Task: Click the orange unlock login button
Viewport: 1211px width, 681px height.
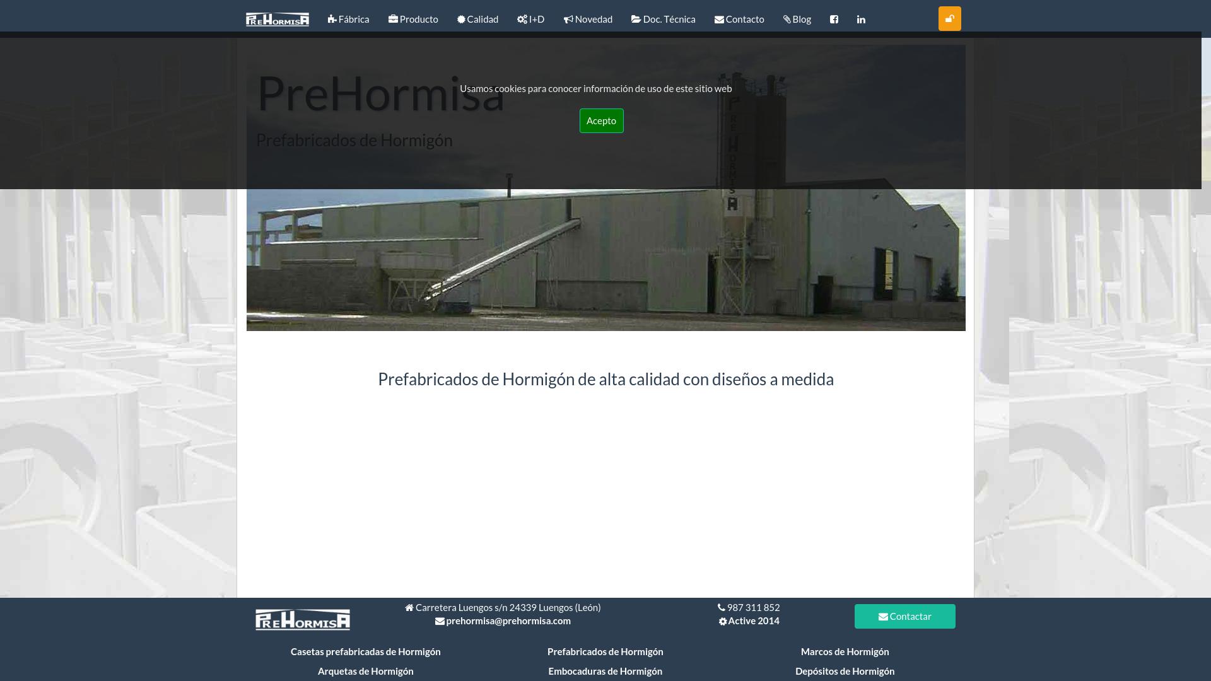Action: point(949,19)
